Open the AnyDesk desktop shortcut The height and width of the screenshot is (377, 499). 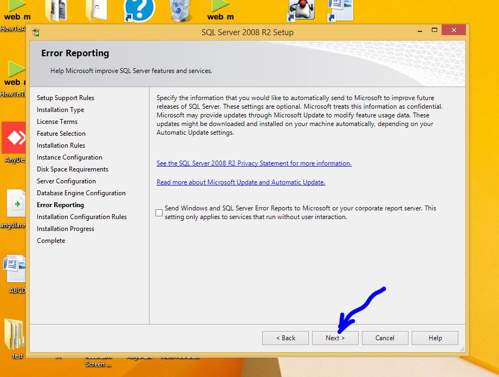pos(13,138)
